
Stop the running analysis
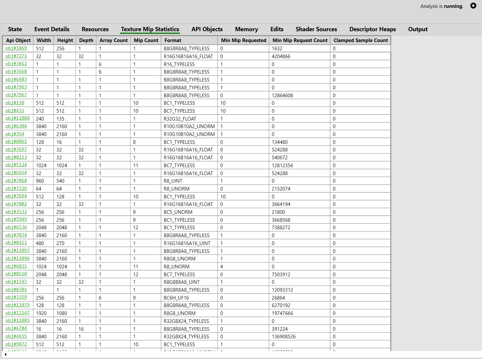point(473,6)
